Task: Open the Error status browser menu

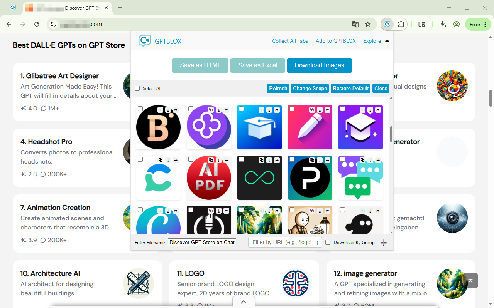Action: pyautogui.click(x=478, y=24)
